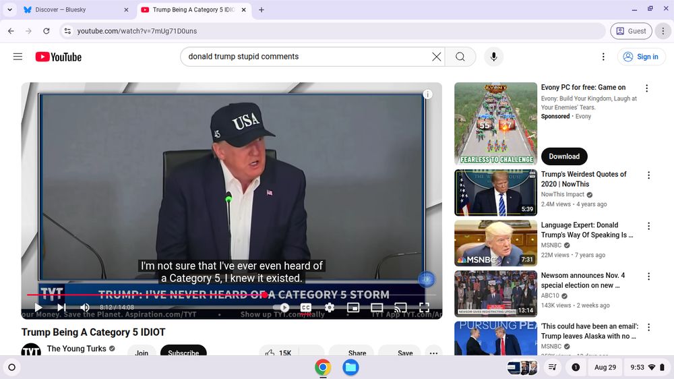Share this video
This screenshot has width=674, height=379.
tap(351, 351)
